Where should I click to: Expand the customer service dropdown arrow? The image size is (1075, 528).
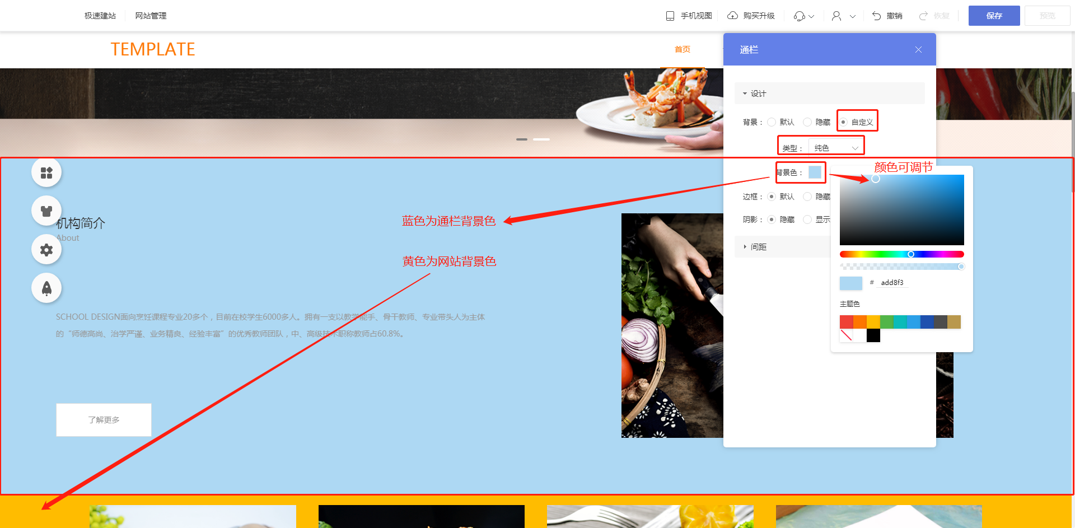click(811, 16)
